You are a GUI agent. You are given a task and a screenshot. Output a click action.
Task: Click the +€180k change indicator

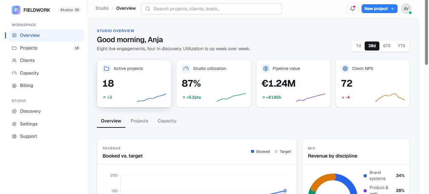click(x=271, y=97)
